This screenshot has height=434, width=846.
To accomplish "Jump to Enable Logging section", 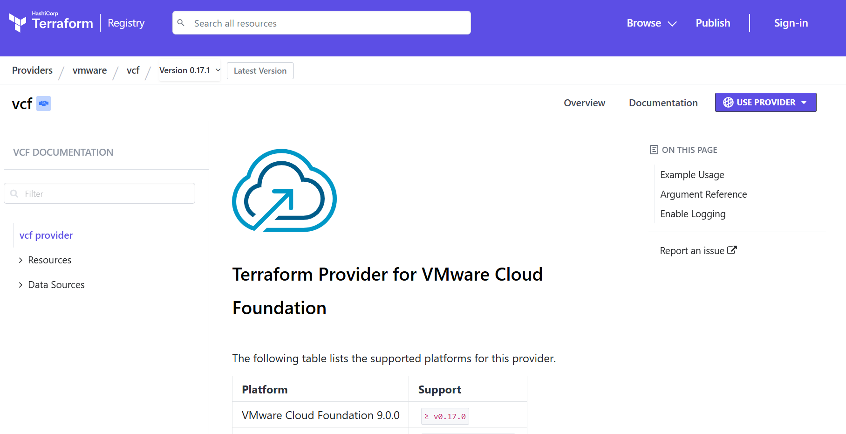I will tap(693, 214).
